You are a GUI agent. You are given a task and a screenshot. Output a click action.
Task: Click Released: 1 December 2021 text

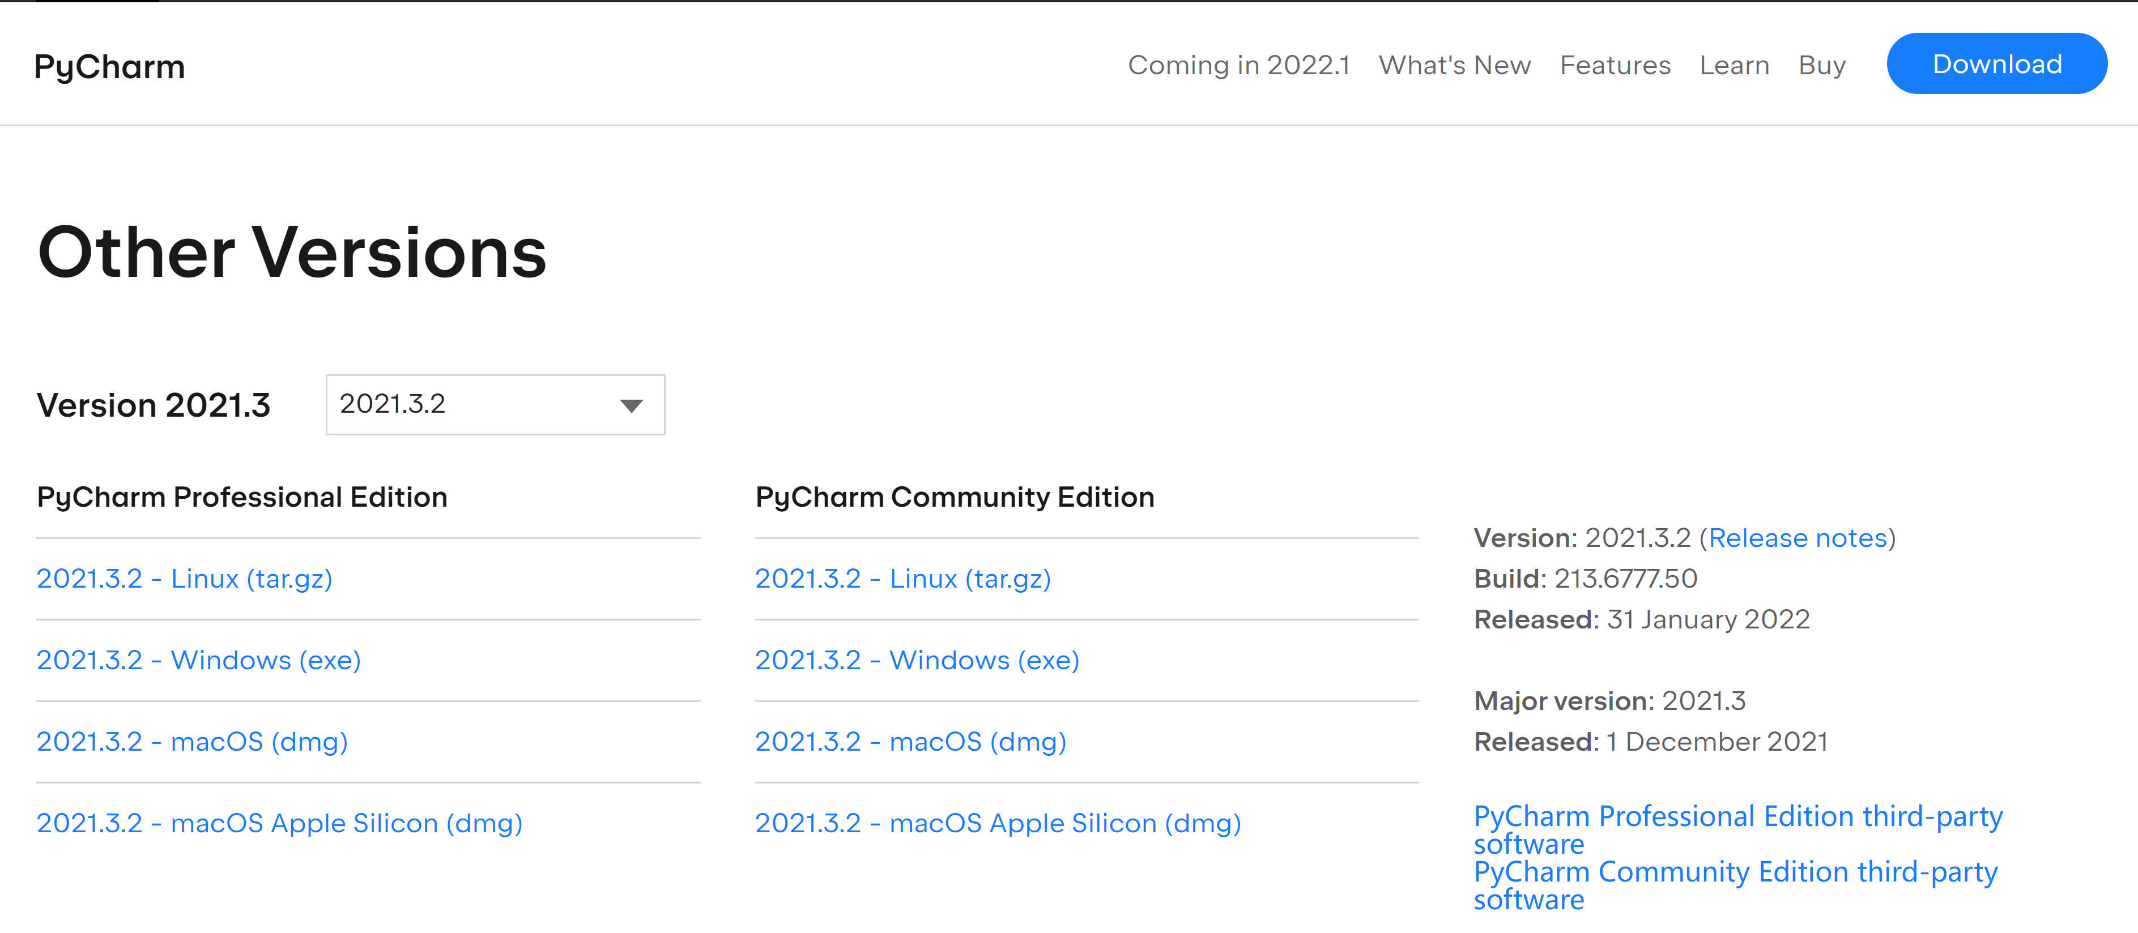coord(1651,742)
